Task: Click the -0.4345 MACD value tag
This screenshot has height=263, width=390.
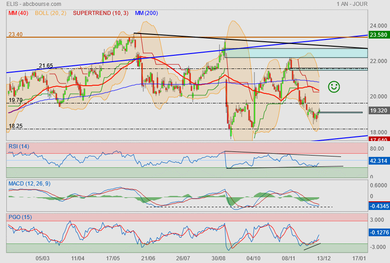Action: [x=379, y=206]
